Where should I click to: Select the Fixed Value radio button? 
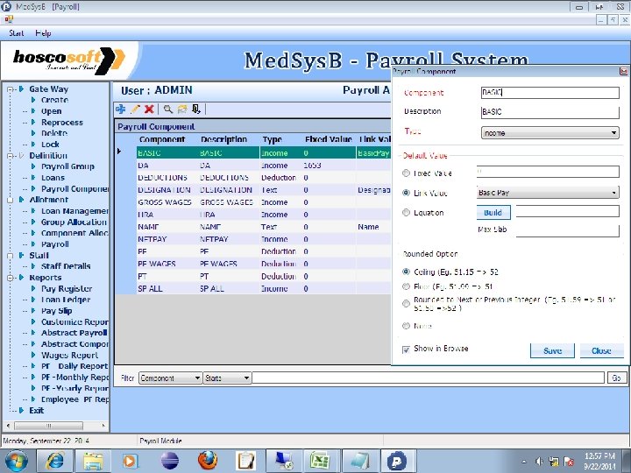coord(406,173)
